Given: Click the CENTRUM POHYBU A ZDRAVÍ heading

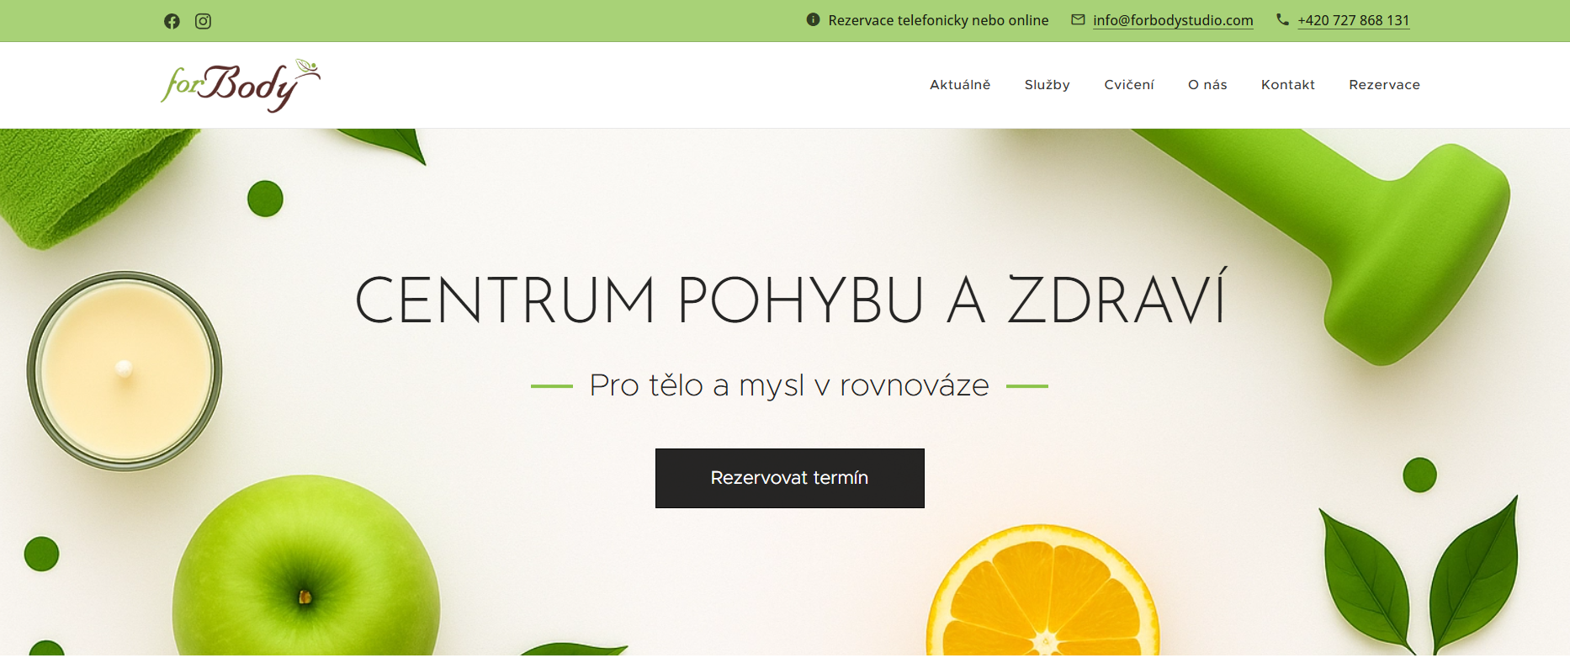Looking at the screenshot, I should (x=790, y=300).
